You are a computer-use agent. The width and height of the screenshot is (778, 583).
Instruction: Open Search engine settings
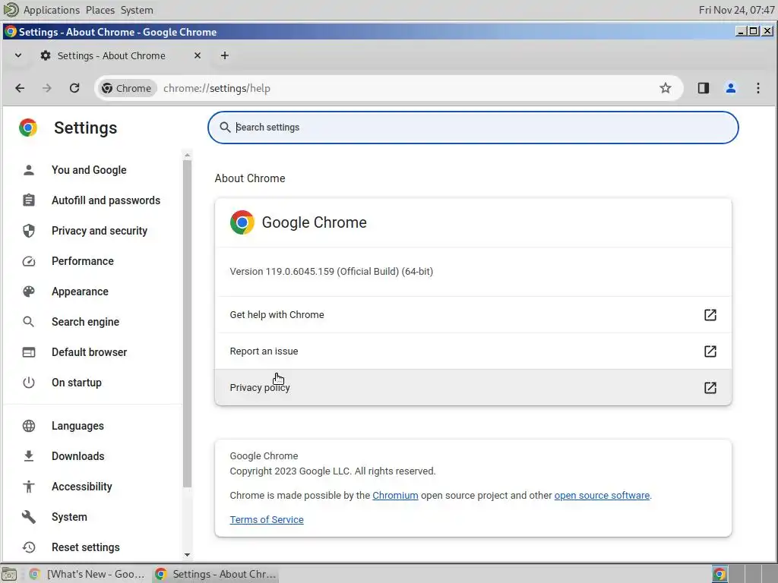point(85,322)
